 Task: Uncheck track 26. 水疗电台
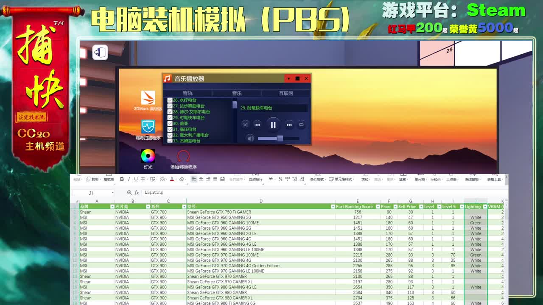(x=170, y=100)
